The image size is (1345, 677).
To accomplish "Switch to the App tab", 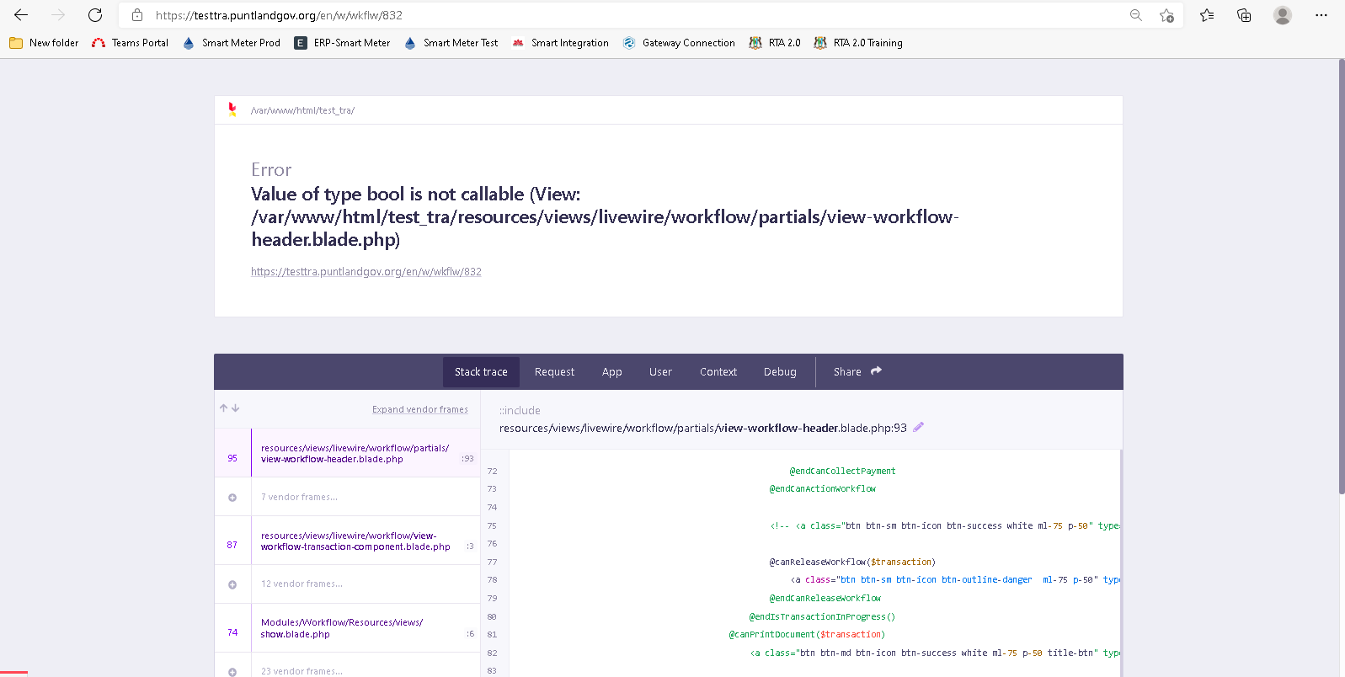I will click(x=612, y=371).
